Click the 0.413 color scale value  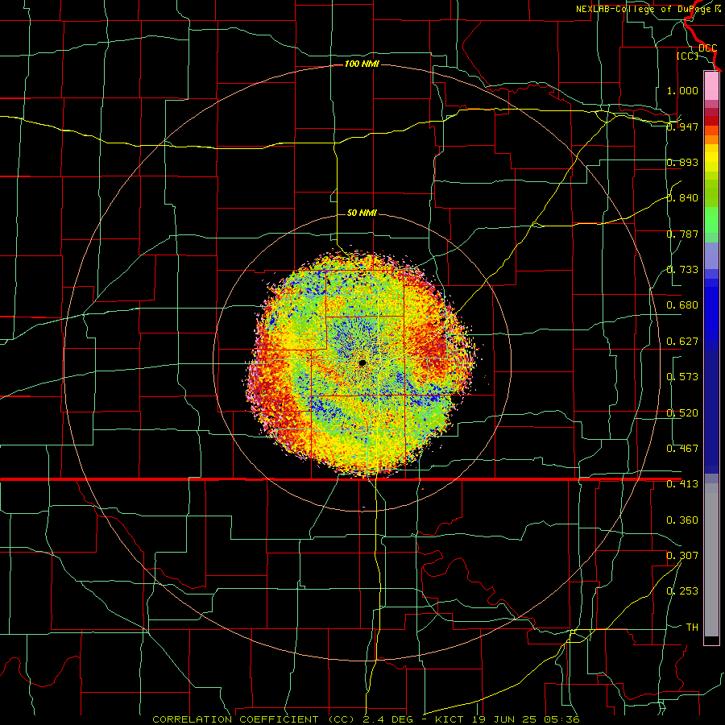coord(682,484)
